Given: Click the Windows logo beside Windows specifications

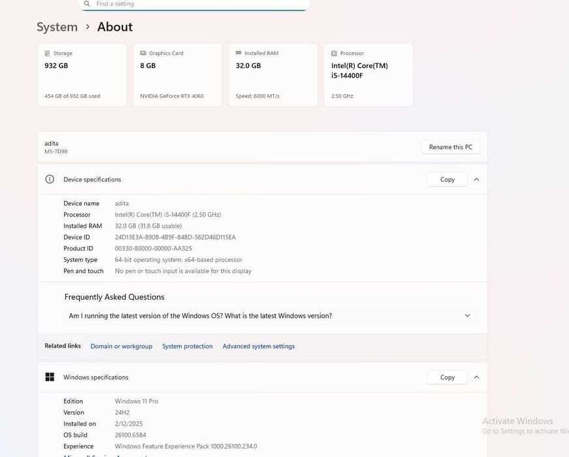Looking at the screenshot, I should click(50, 377).
